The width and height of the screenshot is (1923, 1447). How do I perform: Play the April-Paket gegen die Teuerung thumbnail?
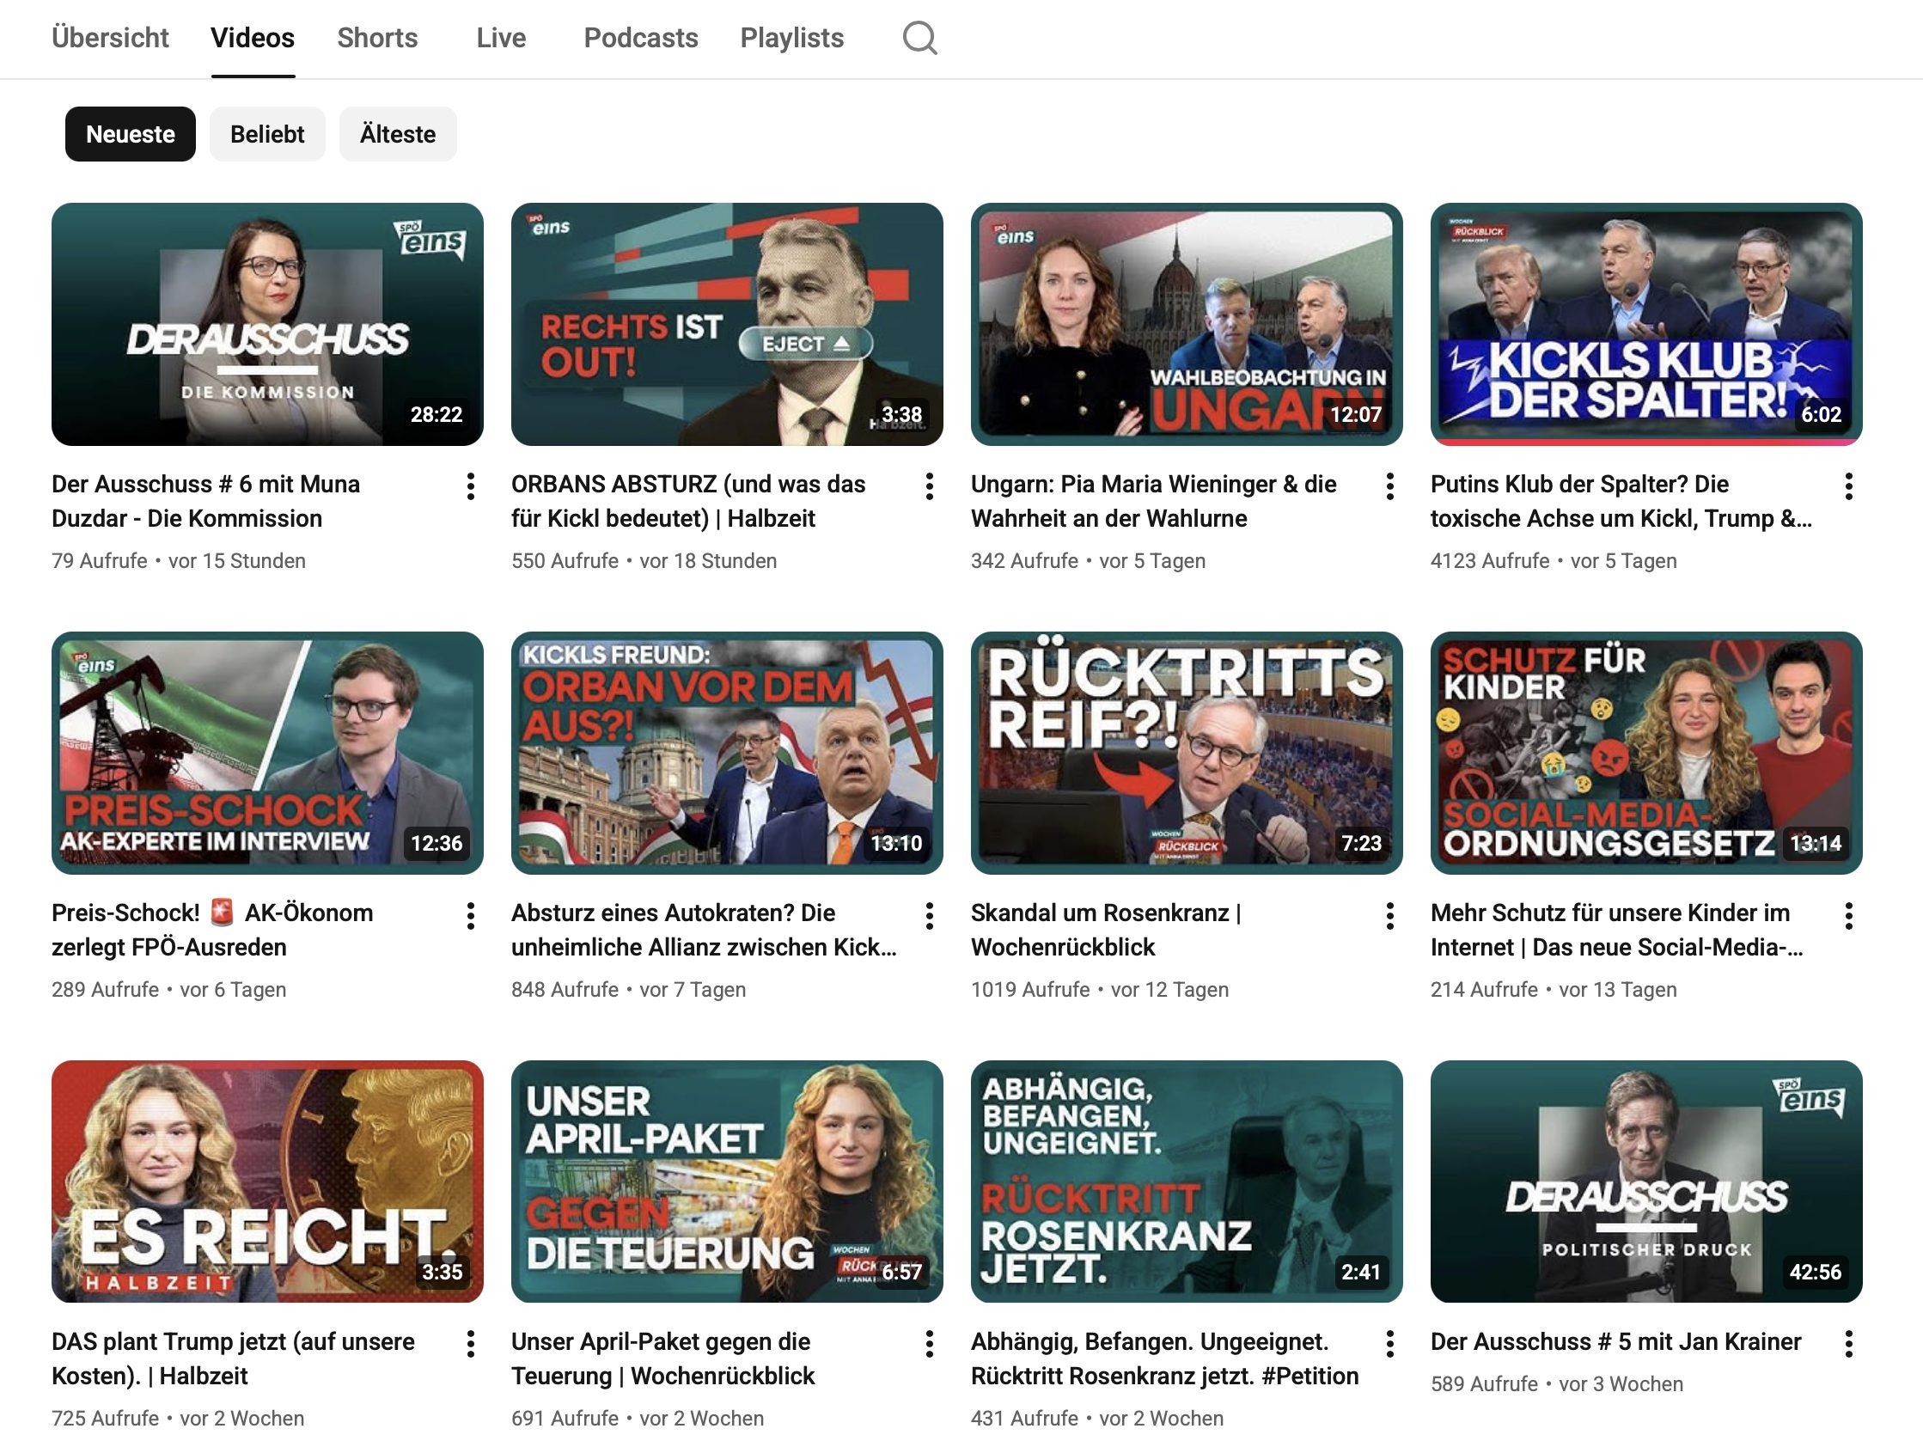727,1181
